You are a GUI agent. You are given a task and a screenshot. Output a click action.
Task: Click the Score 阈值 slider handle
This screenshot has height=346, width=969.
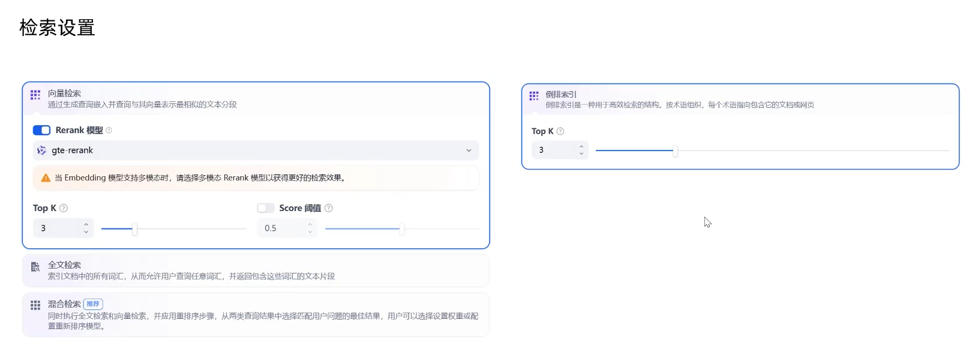402,228
